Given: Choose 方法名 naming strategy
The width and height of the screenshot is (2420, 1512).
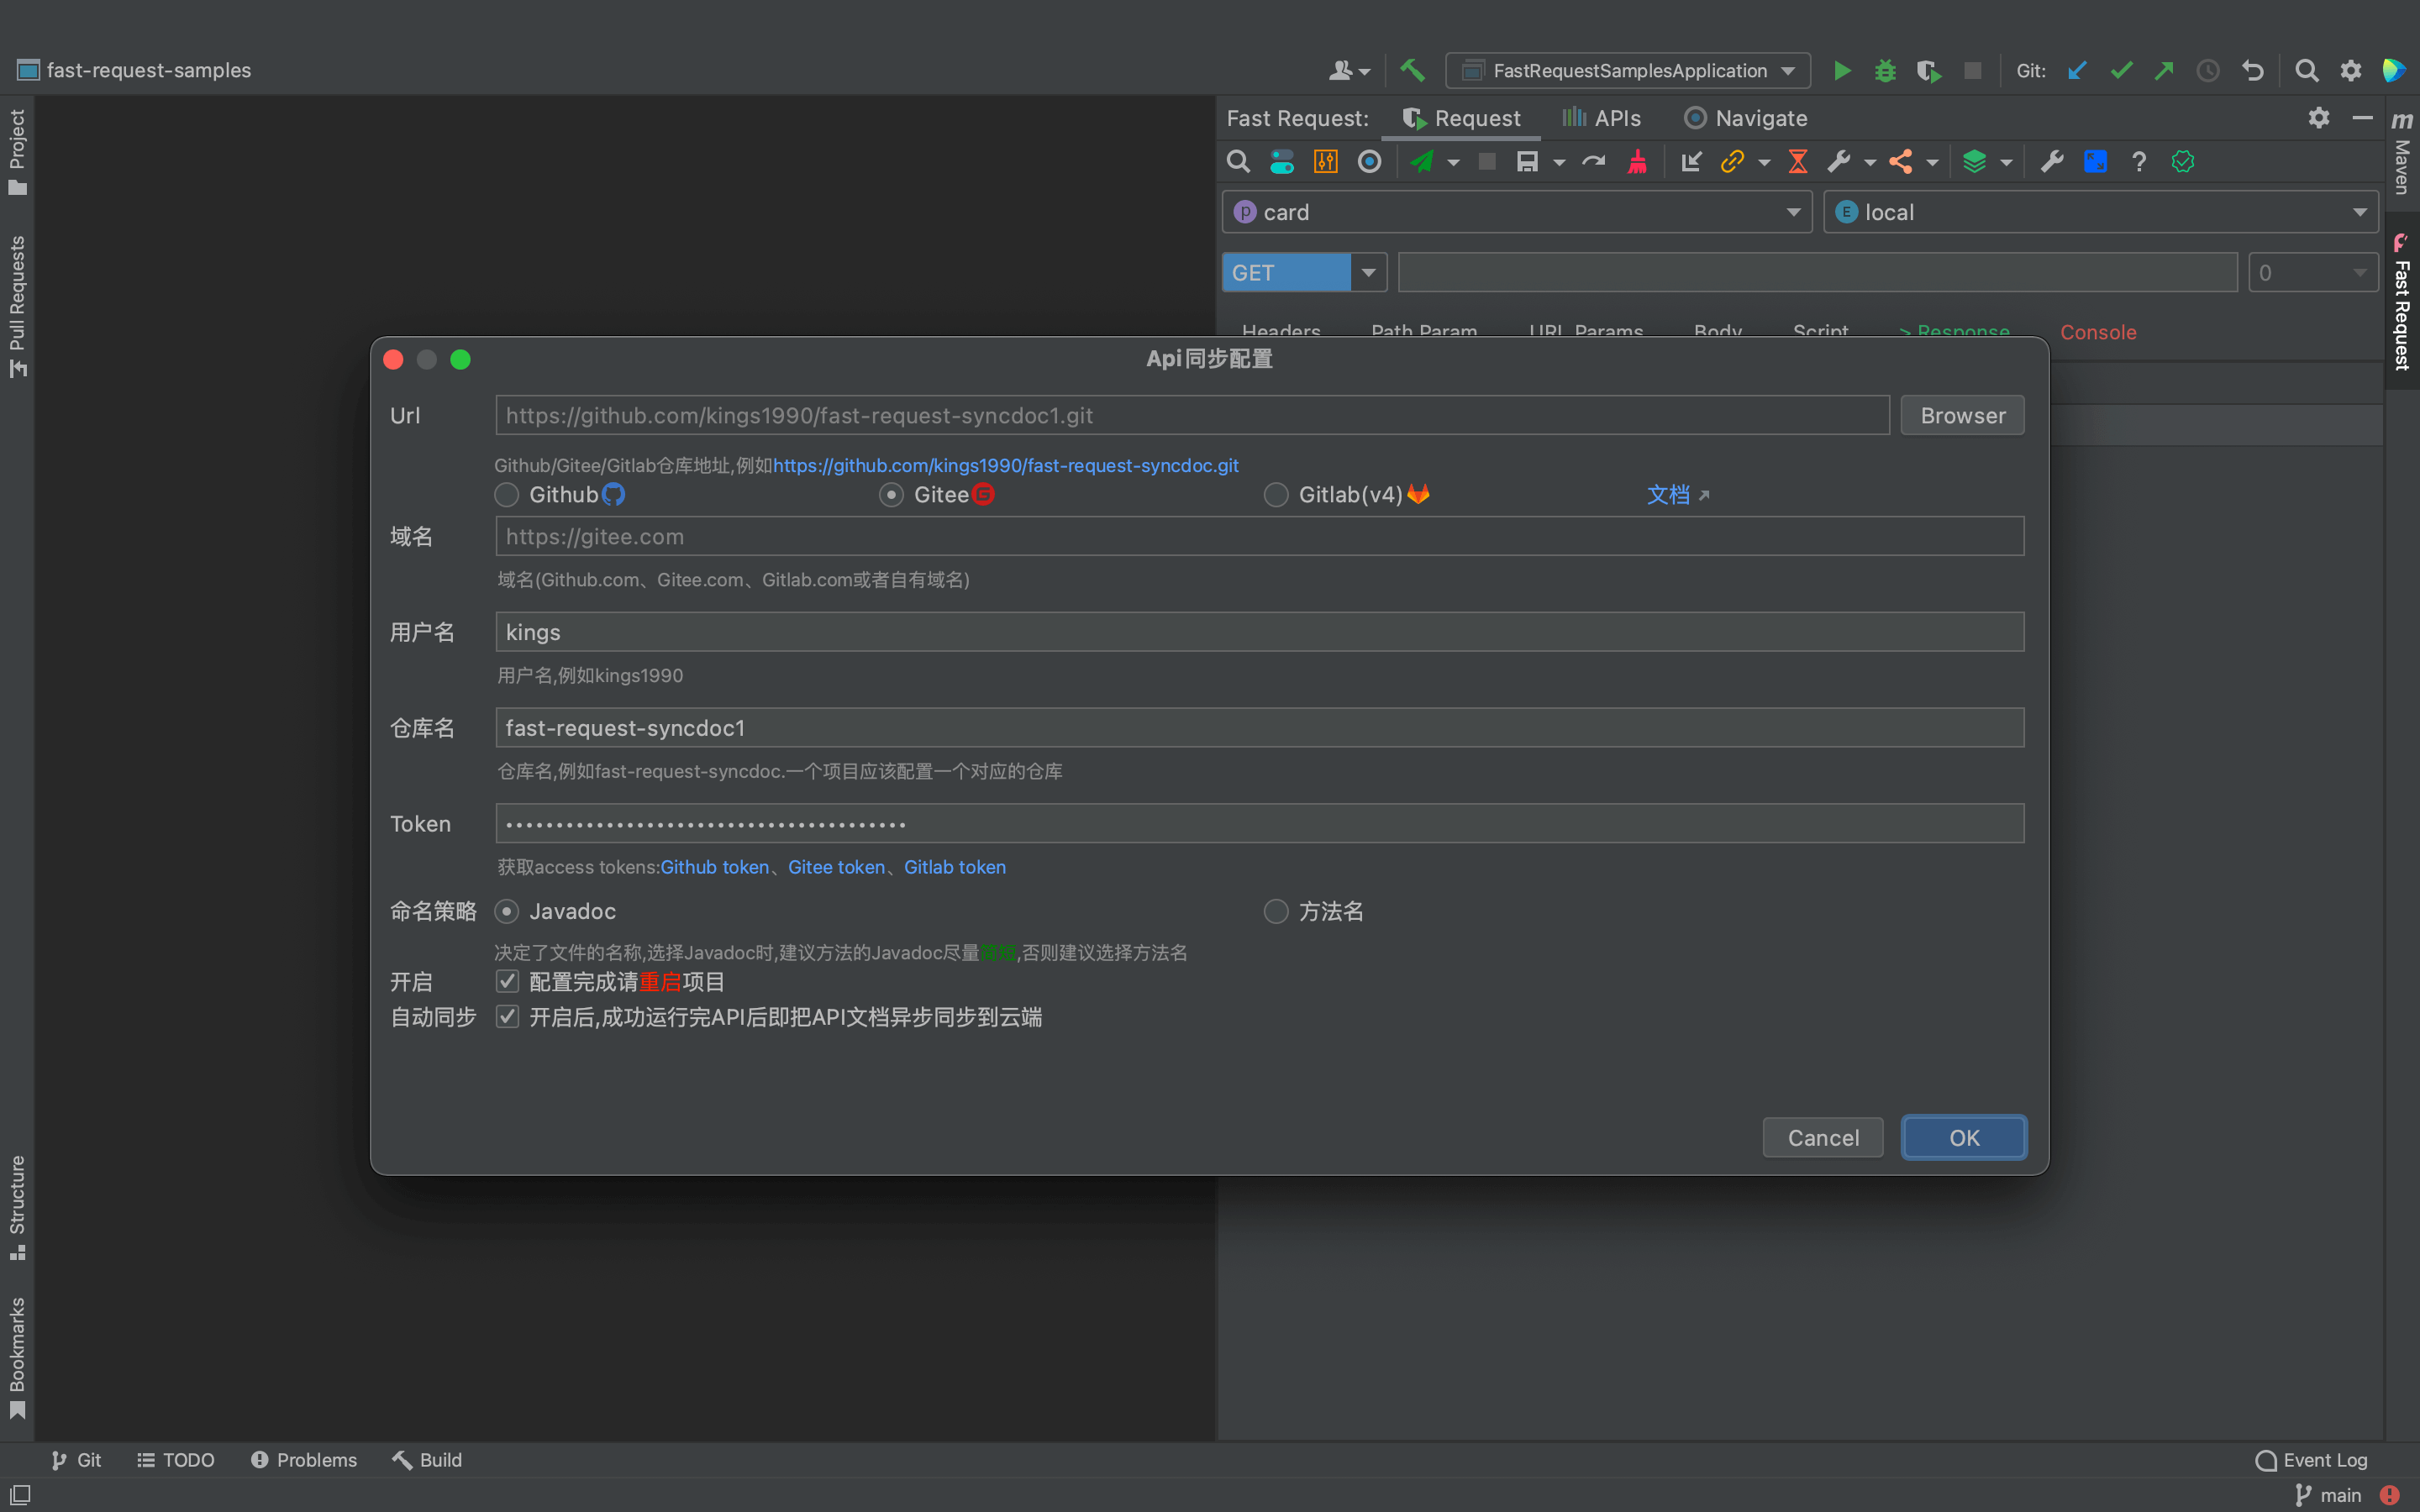Looking at the screenshot, I should pyautogui.click(x=1276, y=911).
